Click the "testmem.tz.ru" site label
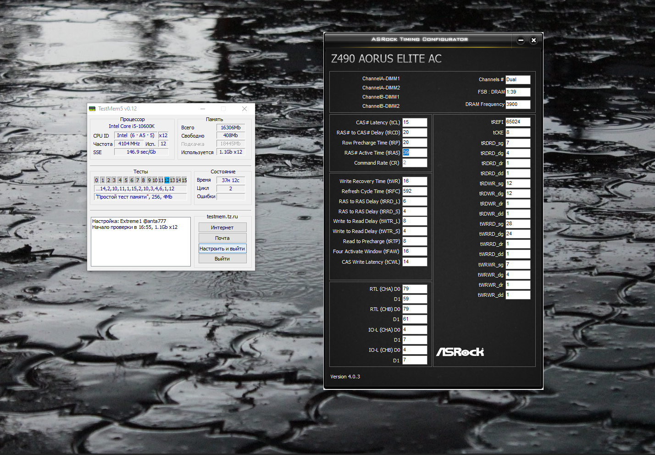This screenshot has height=455, width=655. [222, 216]
